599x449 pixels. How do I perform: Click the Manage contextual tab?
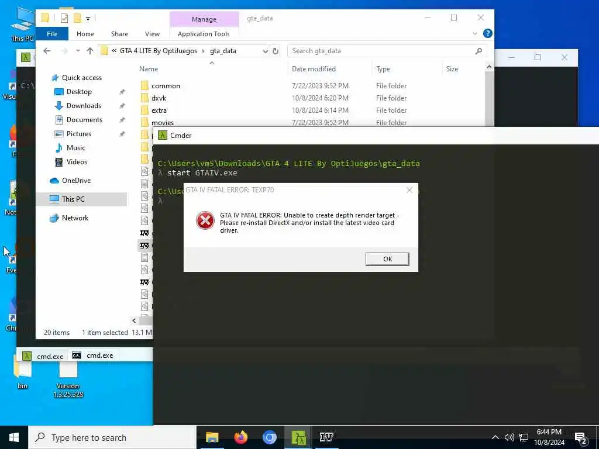pyautogui.click(x=204, y=19)
